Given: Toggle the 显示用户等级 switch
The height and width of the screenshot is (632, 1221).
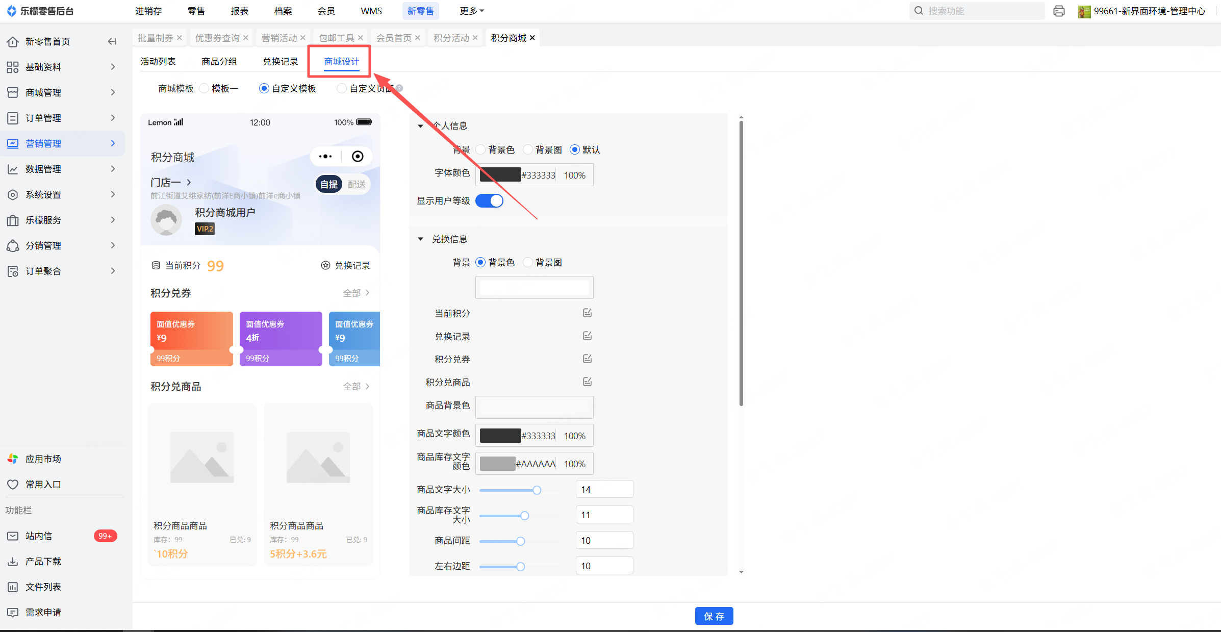Looking at the screenshot, I should [x=489, y=200].
